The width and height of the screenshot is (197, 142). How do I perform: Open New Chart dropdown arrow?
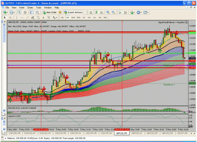click(x=7, y=12)
